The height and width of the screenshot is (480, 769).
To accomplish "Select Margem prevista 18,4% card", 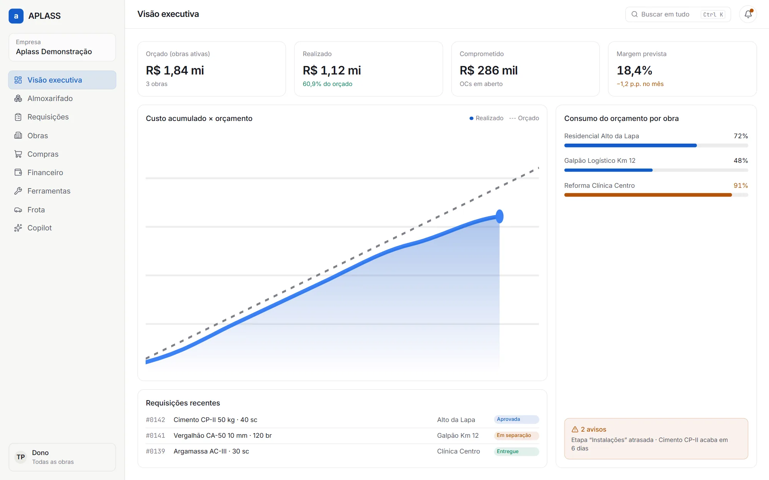I will (682, 69).
